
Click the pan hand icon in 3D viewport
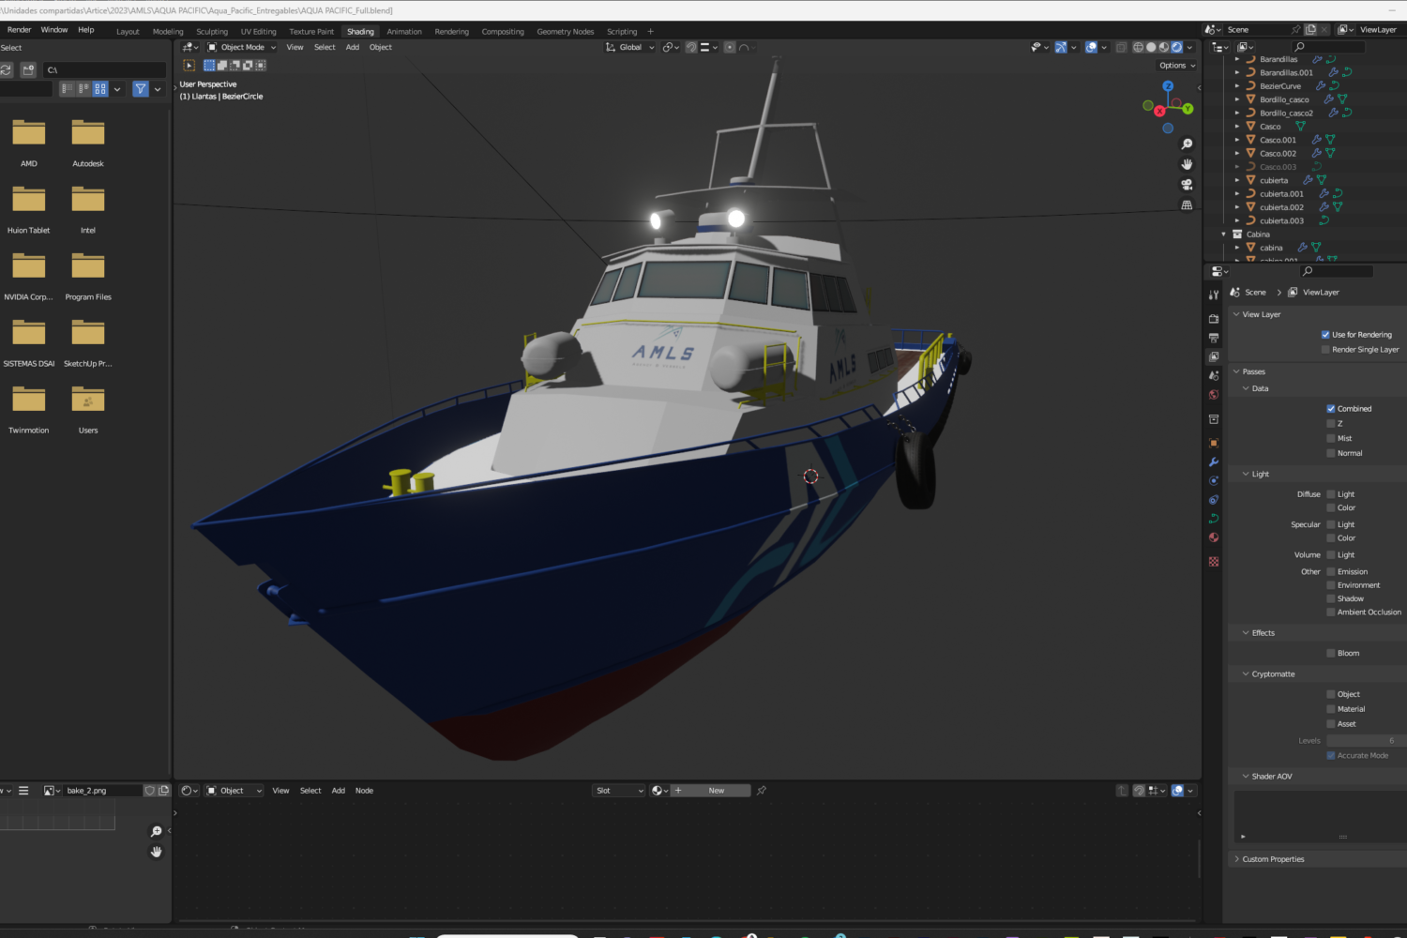(1187, 164)
